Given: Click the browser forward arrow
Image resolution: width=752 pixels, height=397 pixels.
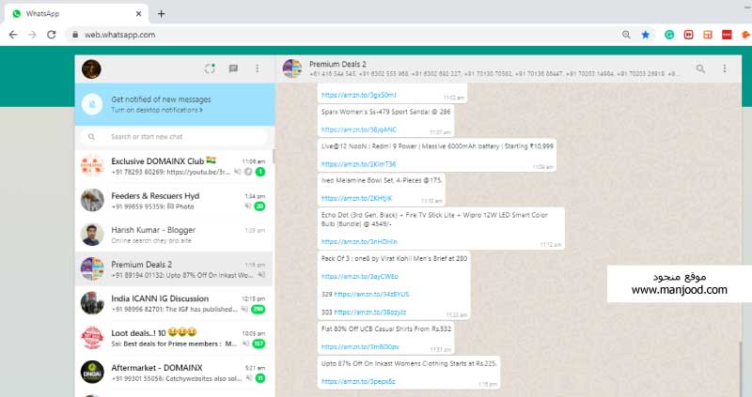Looking at the screenshot, I should pos(32,35).
